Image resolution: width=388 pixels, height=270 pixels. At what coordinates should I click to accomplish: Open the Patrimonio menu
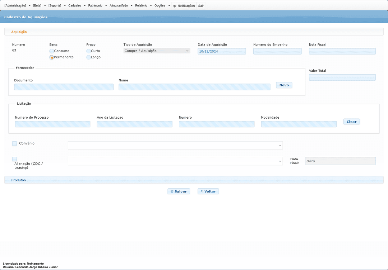(95, 5)
